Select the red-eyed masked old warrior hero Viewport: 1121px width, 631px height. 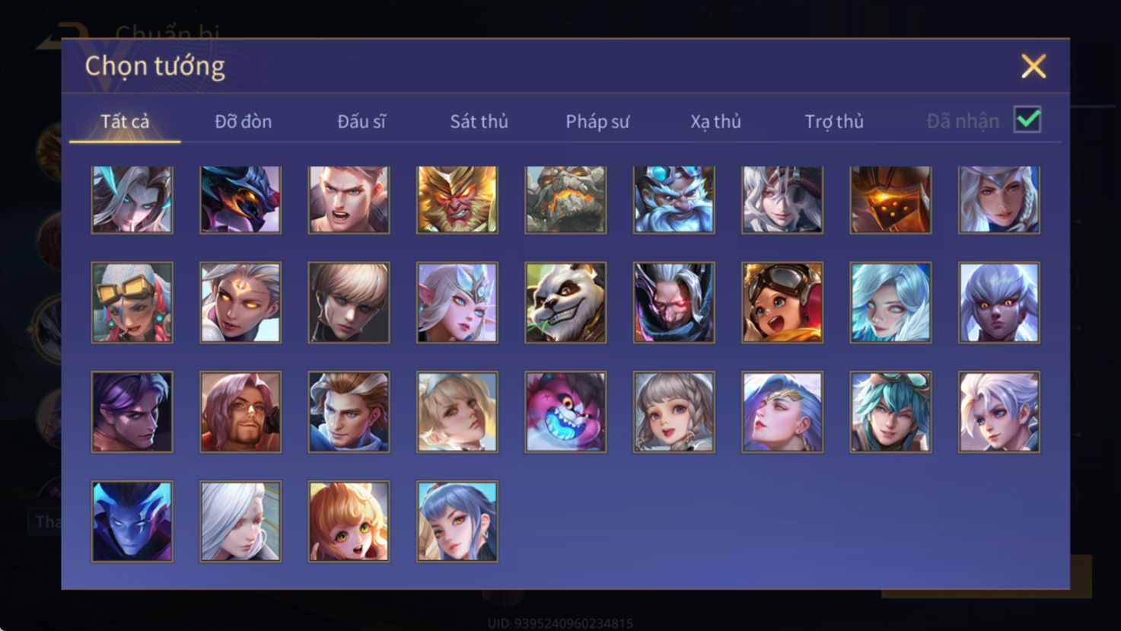[674, 303]
